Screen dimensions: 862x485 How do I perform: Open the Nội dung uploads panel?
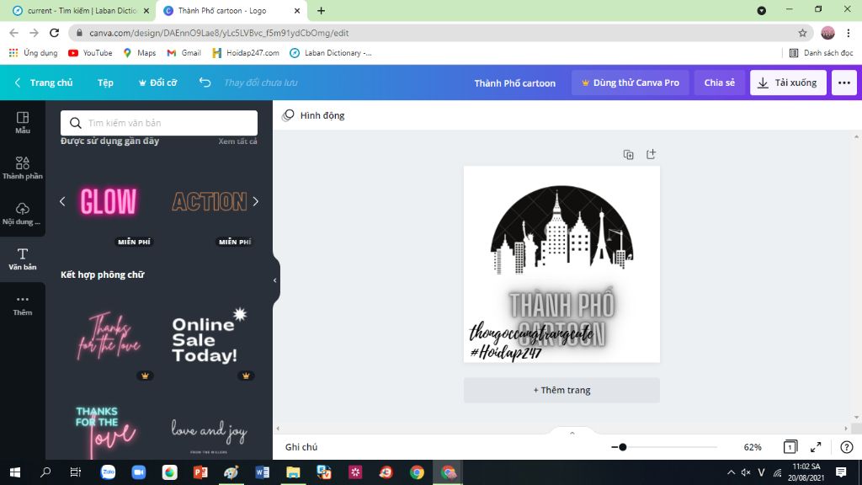[x=23, y=214]
